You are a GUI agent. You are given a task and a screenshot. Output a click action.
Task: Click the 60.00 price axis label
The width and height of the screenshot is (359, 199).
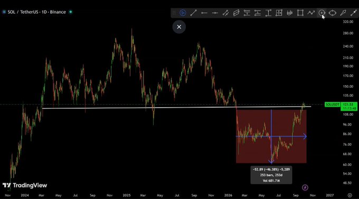(348, 165)
